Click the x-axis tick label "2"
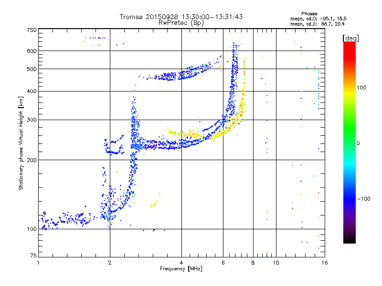382x286 pixels. (110, 263)
